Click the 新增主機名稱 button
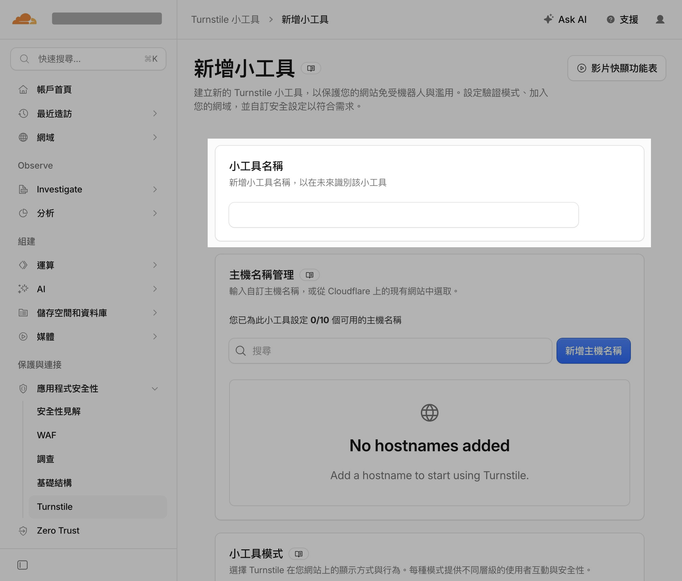The width and height of the screenshot is (682, 581). 593,351
